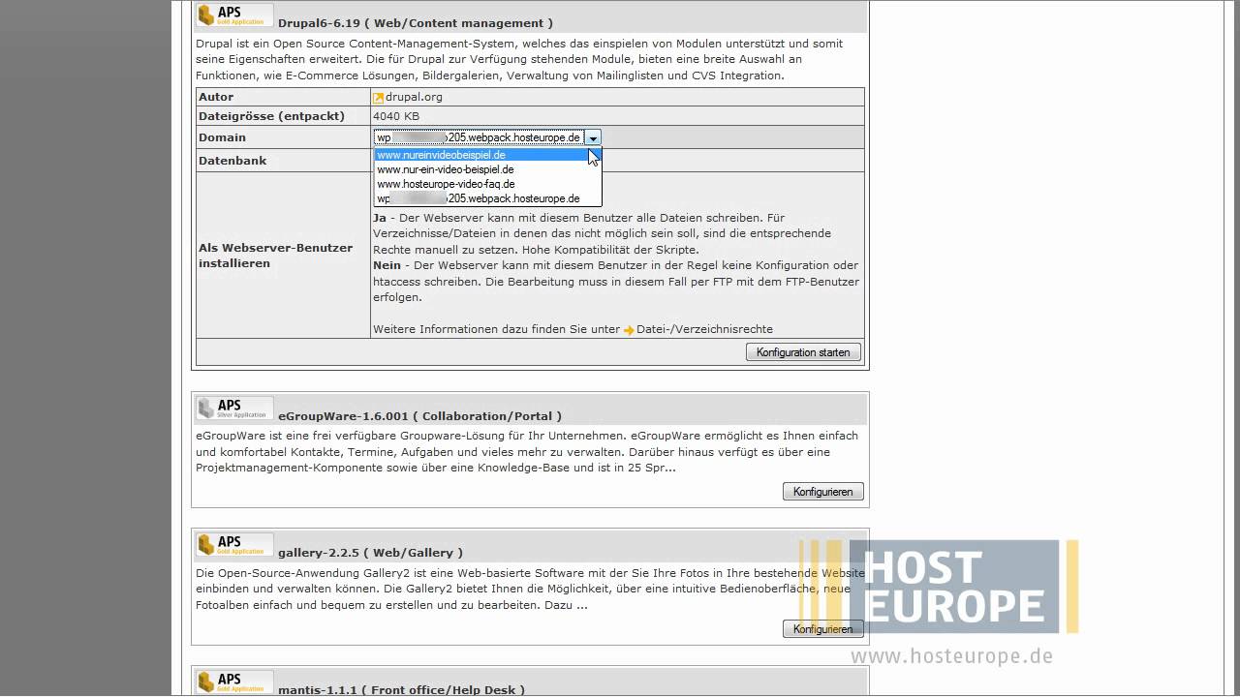Click the 'Datenbank' row label
1240x697 pixels.
232,161
